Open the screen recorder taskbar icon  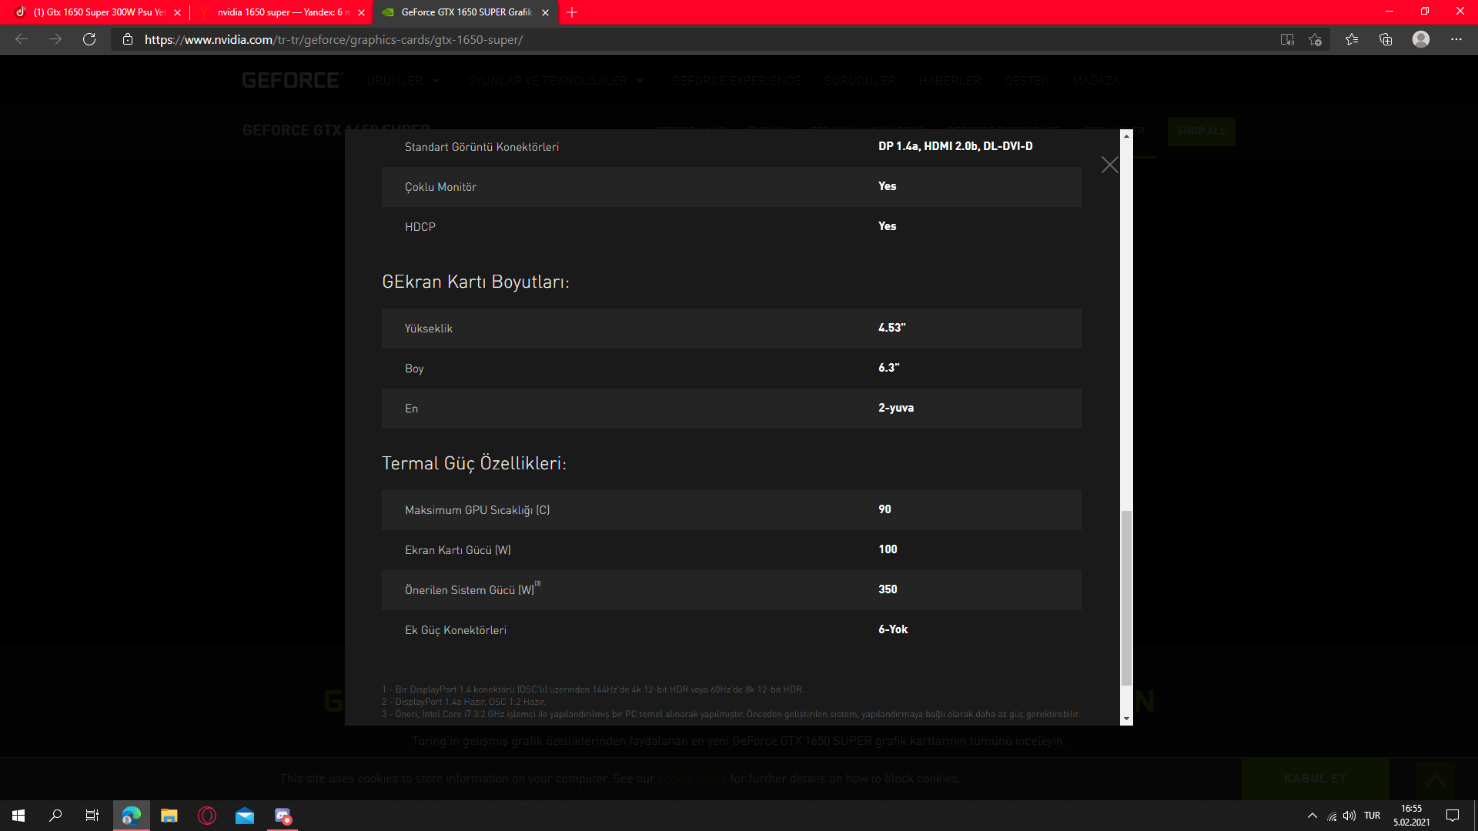[283, 816]
